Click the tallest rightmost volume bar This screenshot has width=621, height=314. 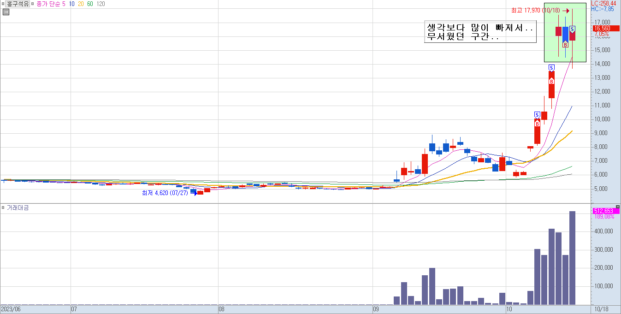coord(572,258)
